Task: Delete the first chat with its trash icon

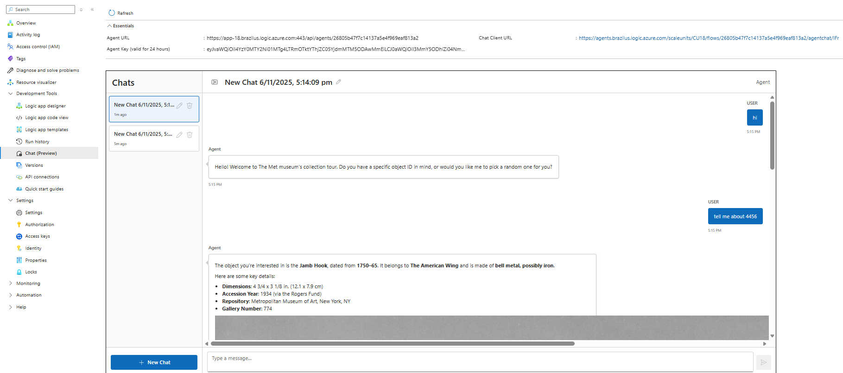Action: [190, 106]
